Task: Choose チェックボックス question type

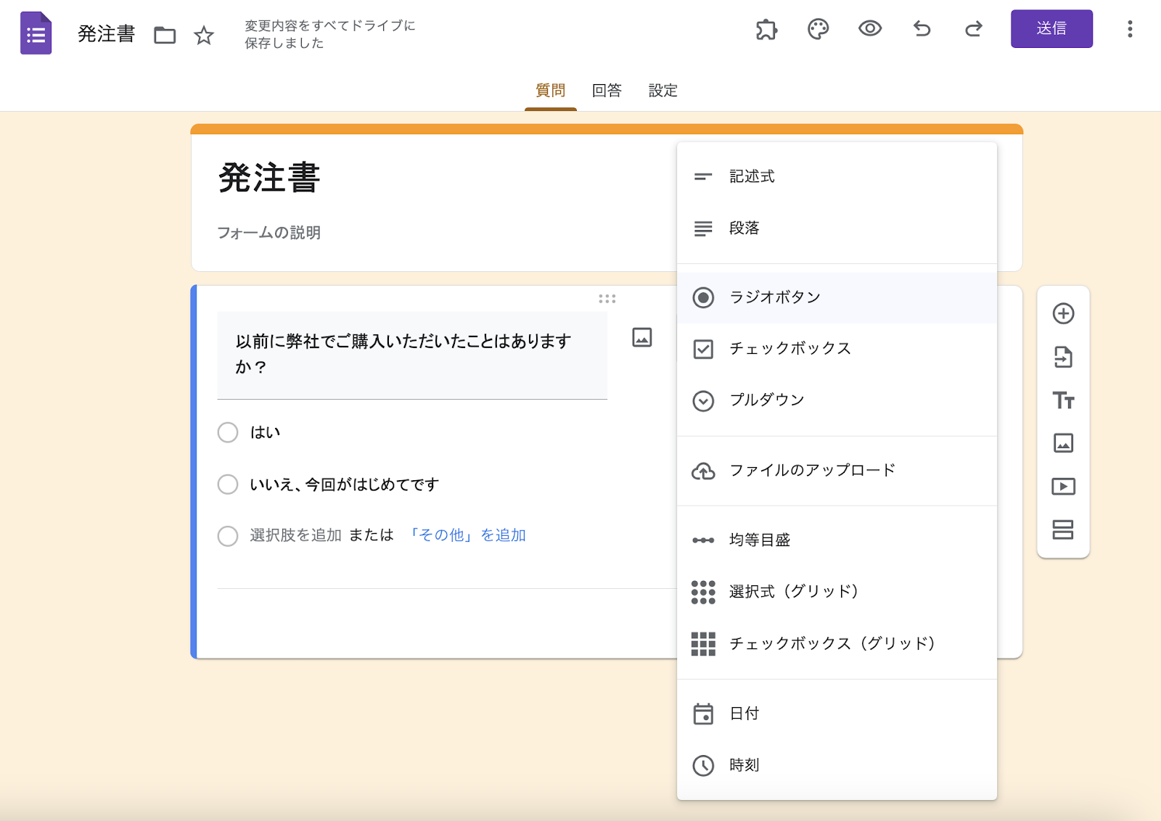Action: point(789,349)
